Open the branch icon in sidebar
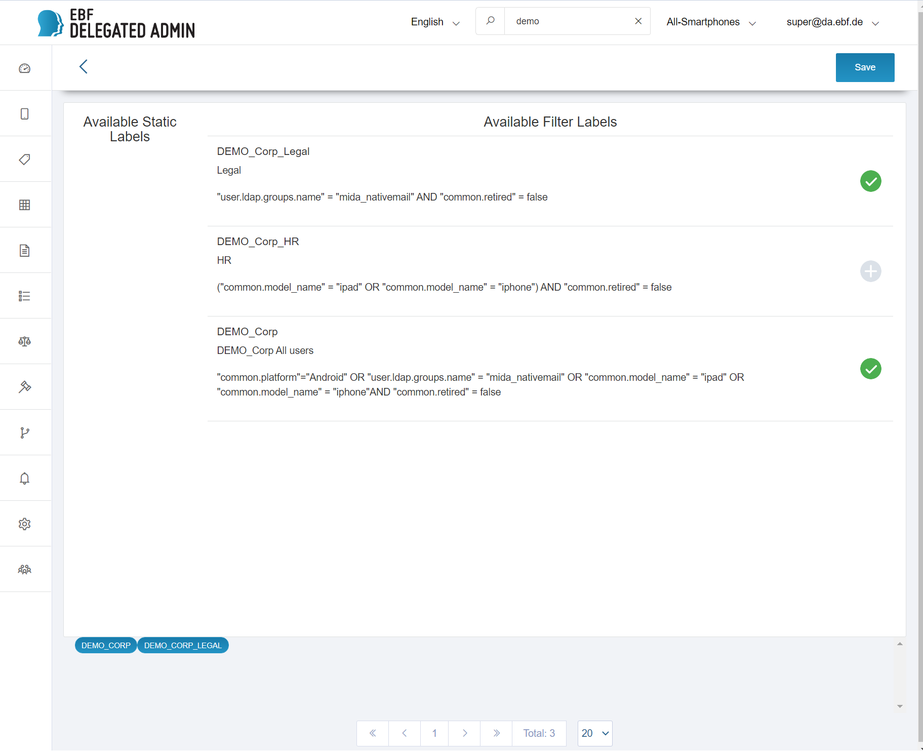This screenshot has height=751, width=923. [x=24, y=432]
